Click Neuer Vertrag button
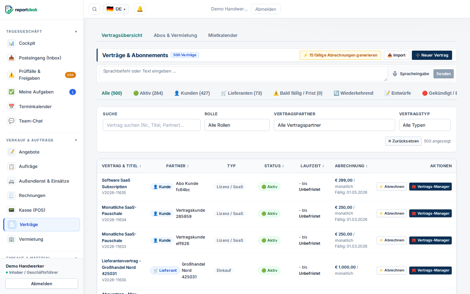 pyautogui.click(x=432, y=55)
